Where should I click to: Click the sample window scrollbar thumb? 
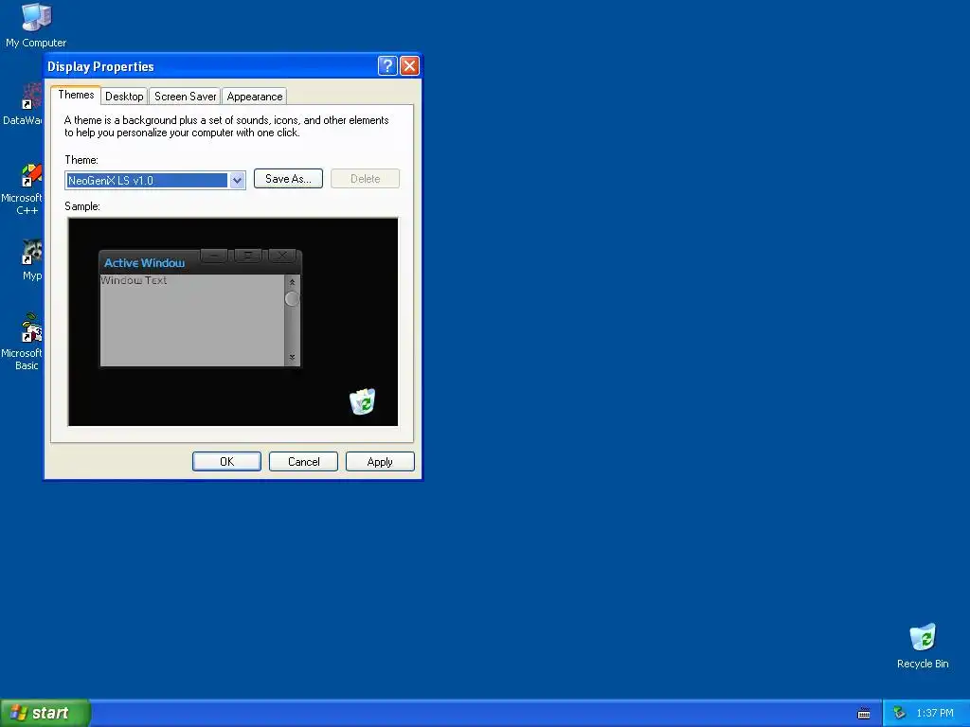click(292, 298)
